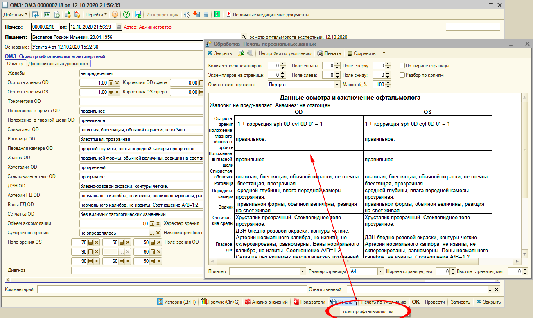This screenshot has width=533, height=318.
Task: Expand Ориентация страницы dropdown
Action: [x=337, y=85]
